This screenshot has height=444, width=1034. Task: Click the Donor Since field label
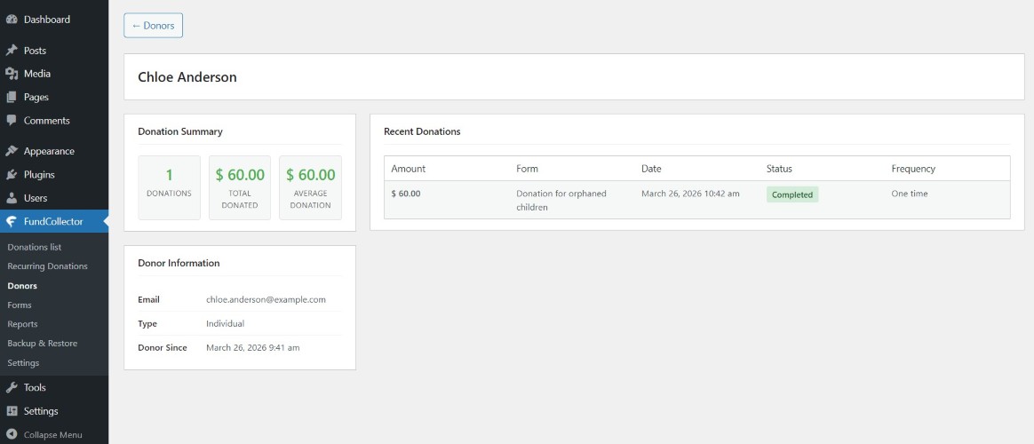(x=163, y=347)
